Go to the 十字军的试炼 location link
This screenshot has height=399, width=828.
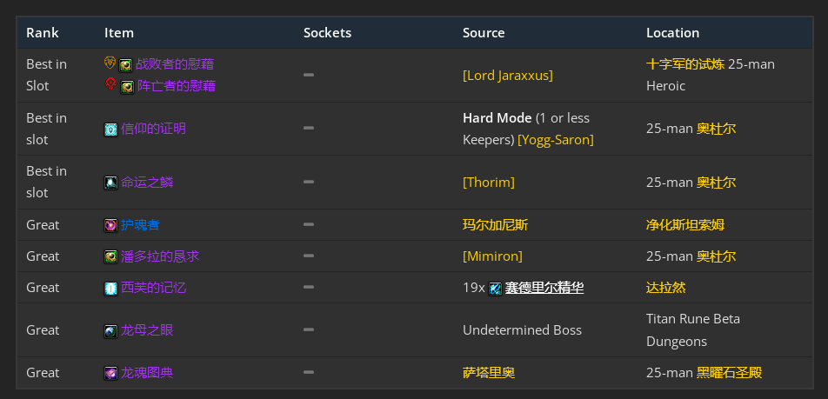pyautogui.click(x=684, y=64)
